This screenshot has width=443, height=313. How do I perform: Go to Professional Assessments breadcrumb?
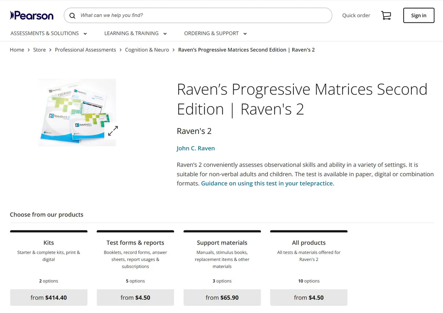click(x=85, y=50)
